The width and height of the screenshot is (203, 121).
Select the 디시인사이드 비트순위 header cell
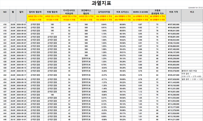69,12
